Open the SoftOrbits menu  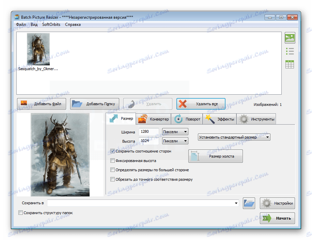click(51, 25)
